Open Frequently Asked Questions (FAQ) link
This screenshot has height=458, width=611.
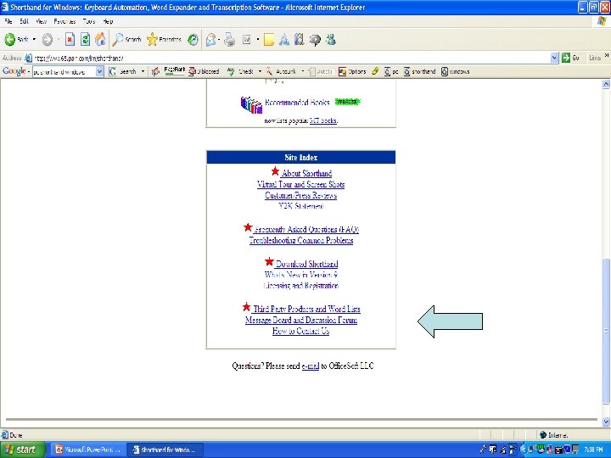pyautogui.click(x=306, y=229)
